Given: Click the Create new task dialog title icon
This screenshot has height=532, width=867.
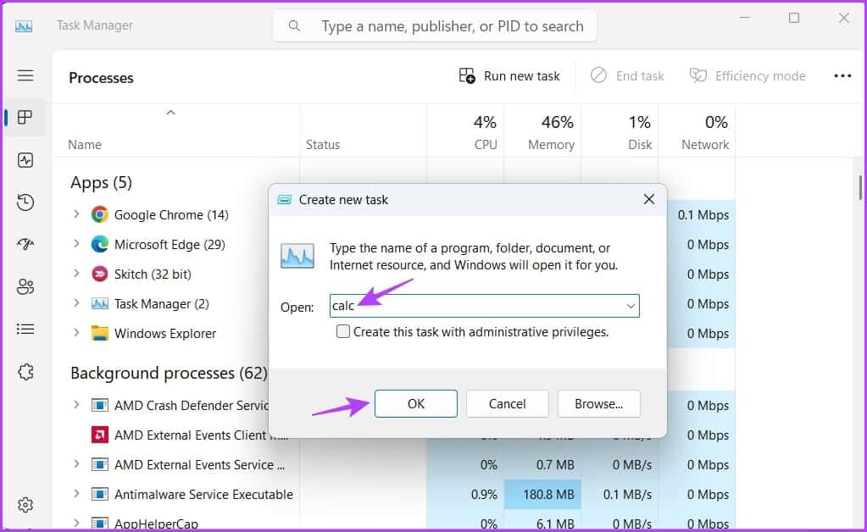Looking at the screenshot, I should tap(284, 199).
